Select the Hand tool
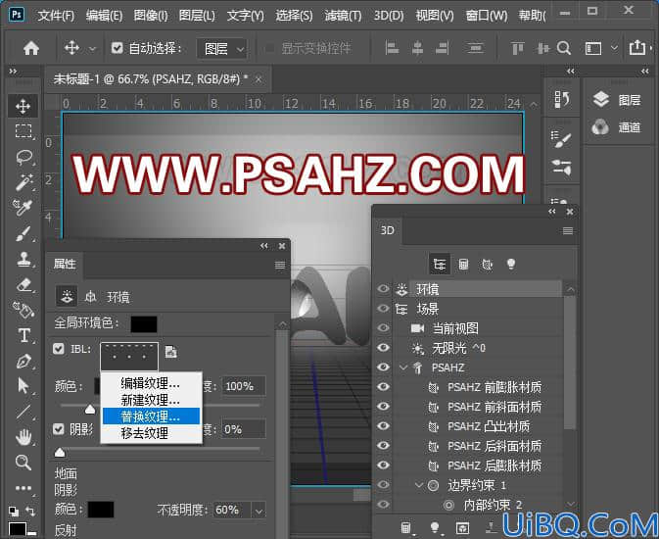This screenshot has width=659, height=539. 24,437
